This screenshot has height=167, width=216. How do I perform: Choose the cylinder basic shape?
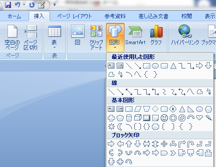(129, 118)
